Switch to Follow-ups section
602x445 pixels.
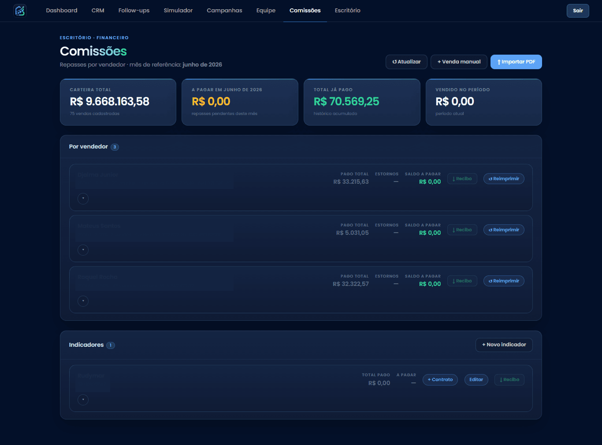pyautogui.click(x=134, y=11)
